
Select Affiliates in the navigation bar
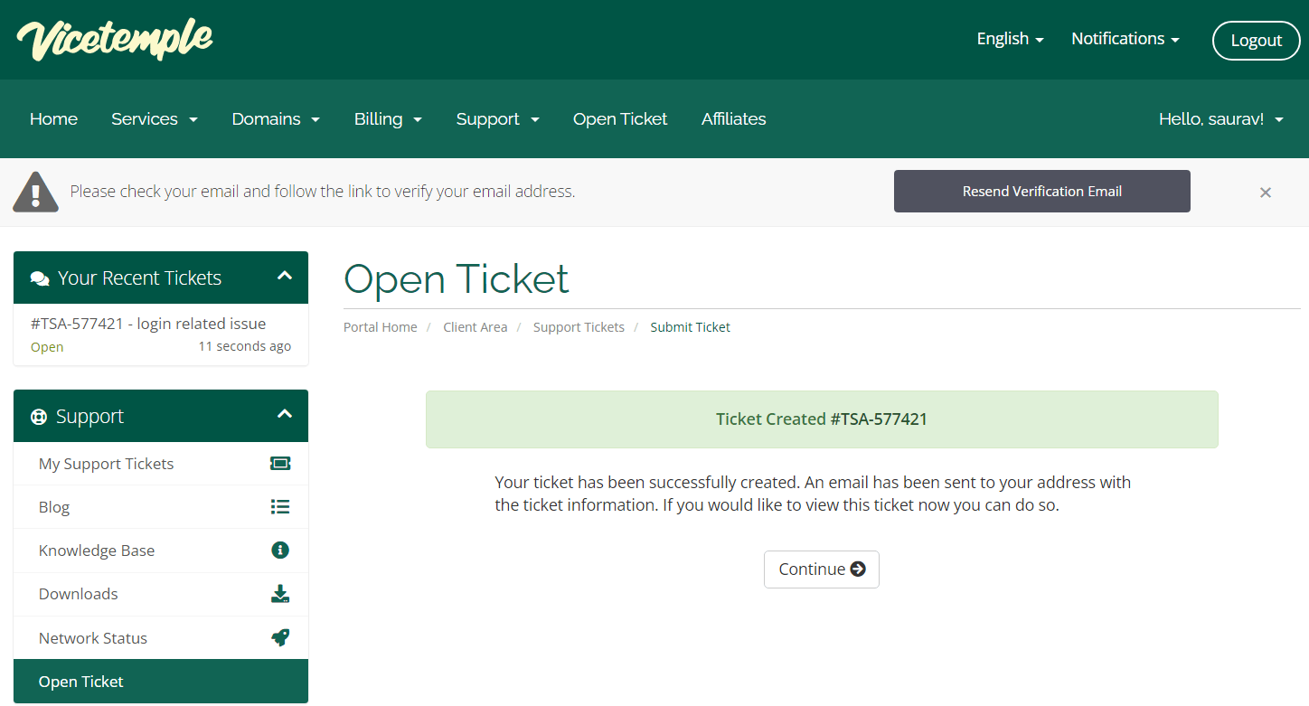coord(733,119)
